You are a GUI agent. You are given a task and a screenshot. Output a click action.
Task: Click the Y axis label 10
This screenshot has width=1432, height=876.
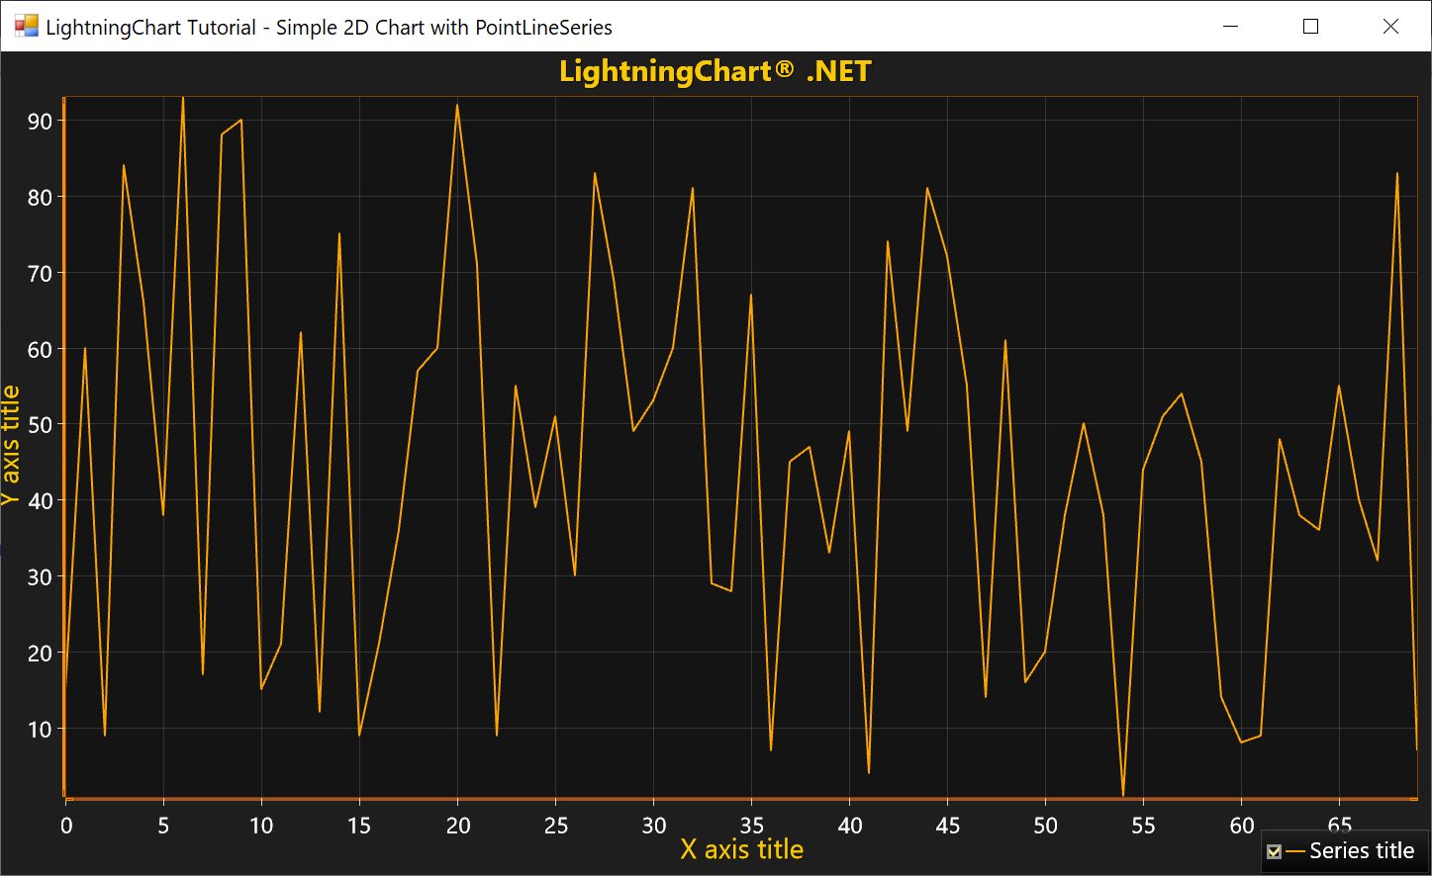(40, 730)
